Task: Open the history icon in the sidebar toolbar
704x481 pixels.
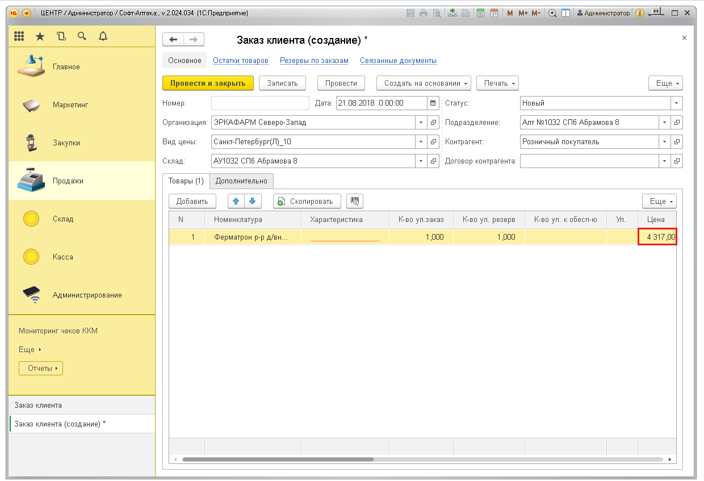Action: (61, 36)
